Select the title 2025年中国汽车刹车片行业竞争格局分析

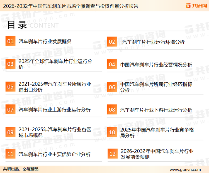(157, 133)
